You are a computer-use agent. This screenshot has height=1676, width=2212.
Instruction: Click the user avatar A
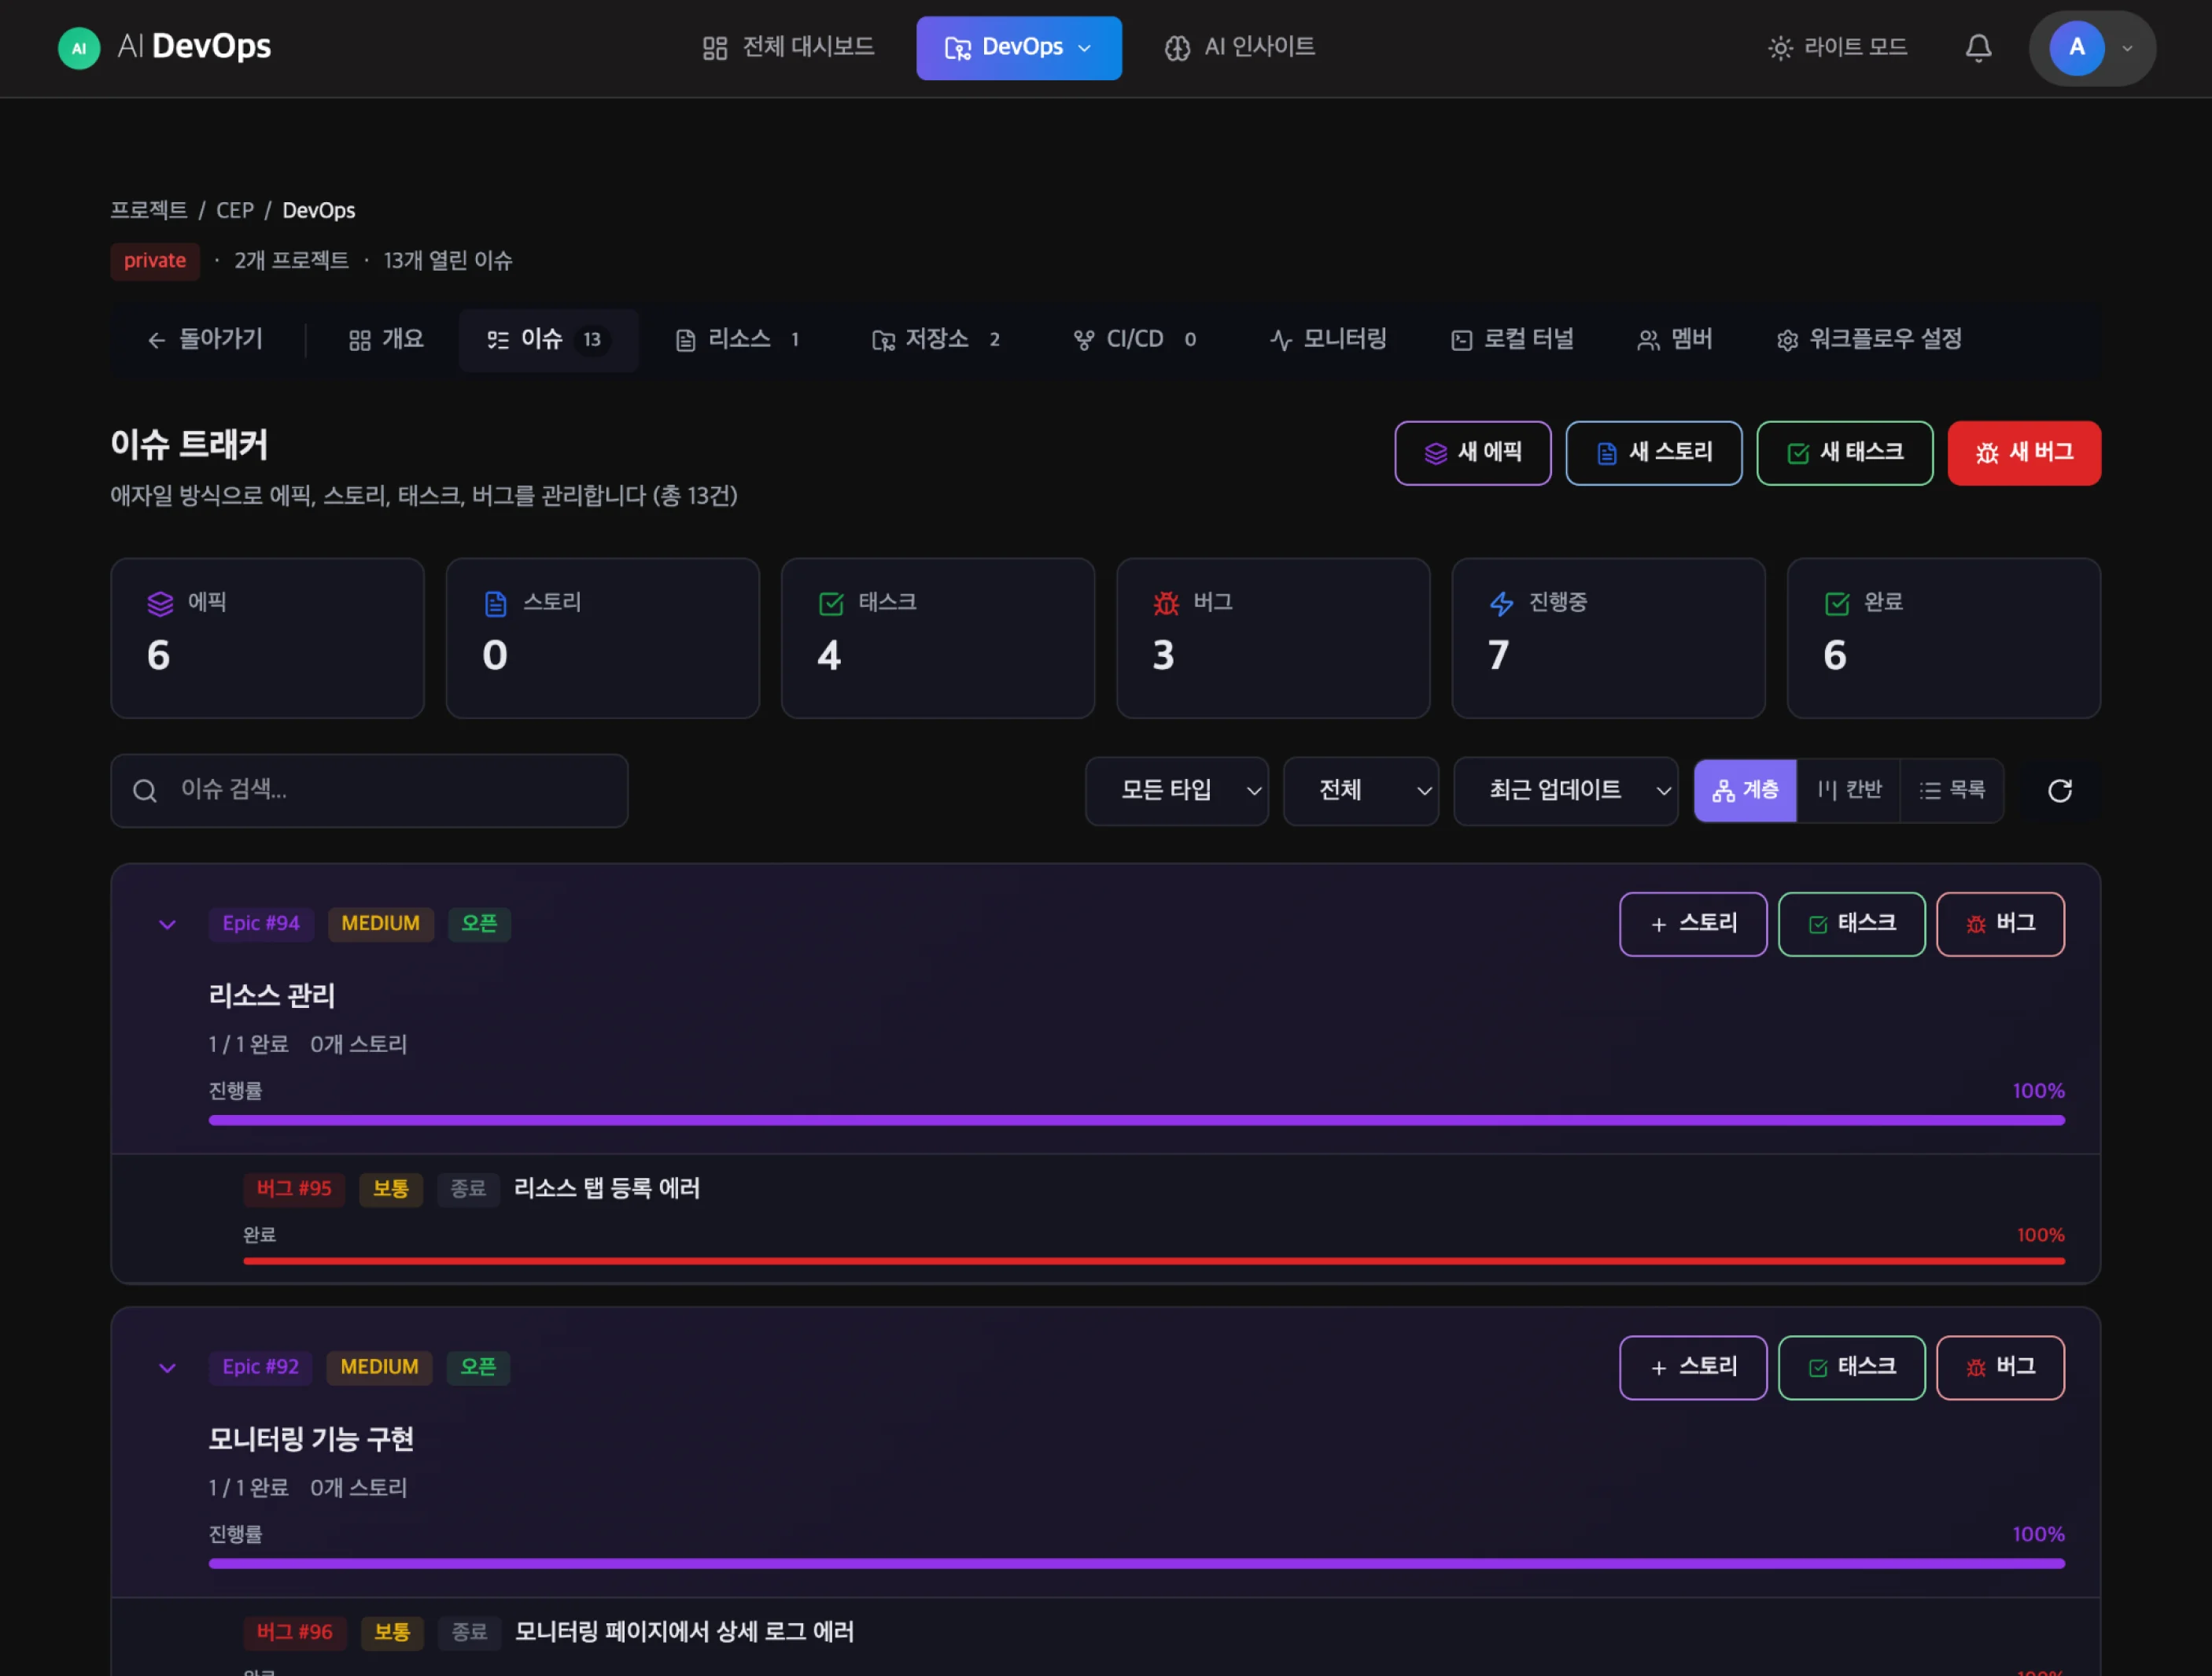(x=2076, y=48)
